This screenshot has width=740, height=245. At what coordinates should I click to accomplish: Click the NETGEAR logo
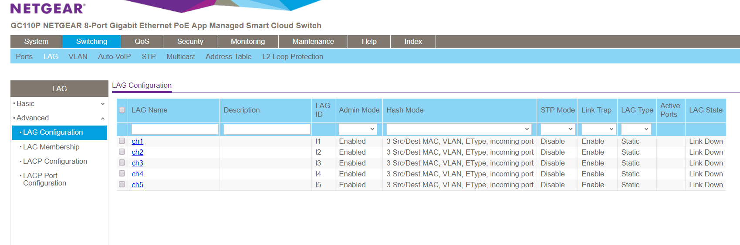(x=48, y=8)
